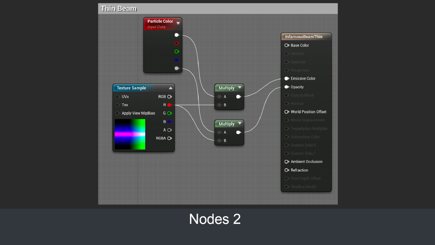Viewport: 435px width, 245px height.
Task: Expand the upper Multiply node arrow
Action: click(x=240, y=88)
